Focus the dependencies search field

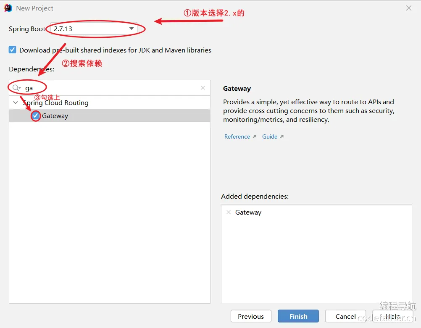point(110,88)
